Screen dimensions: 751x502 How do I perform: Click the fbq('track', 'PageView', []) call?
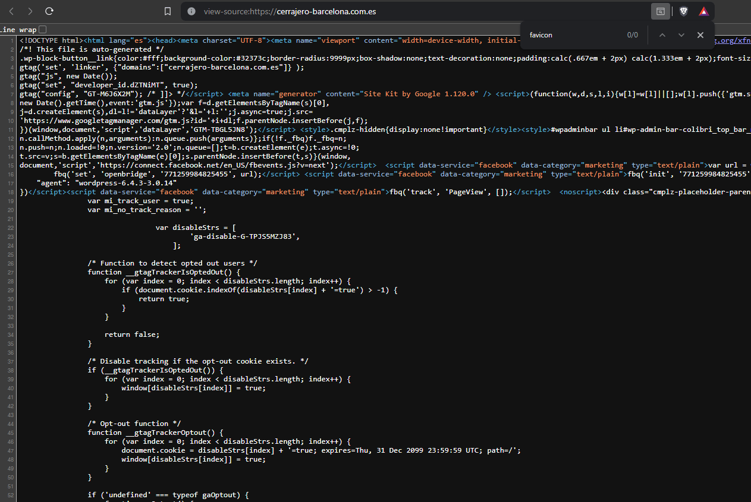point(451,192)
